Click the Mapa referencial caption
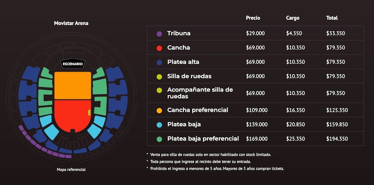Screen dimensions: 374x185 click(x=71, y=170)
